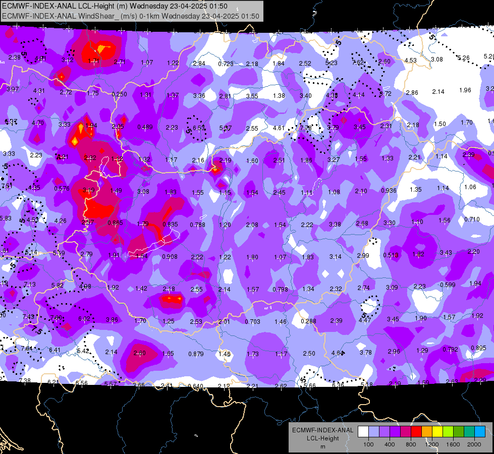Image resolution: width=494 pixels, height=454 pixels.
Task: Click the wind shear value 0.250
Action: pos(120,94)
